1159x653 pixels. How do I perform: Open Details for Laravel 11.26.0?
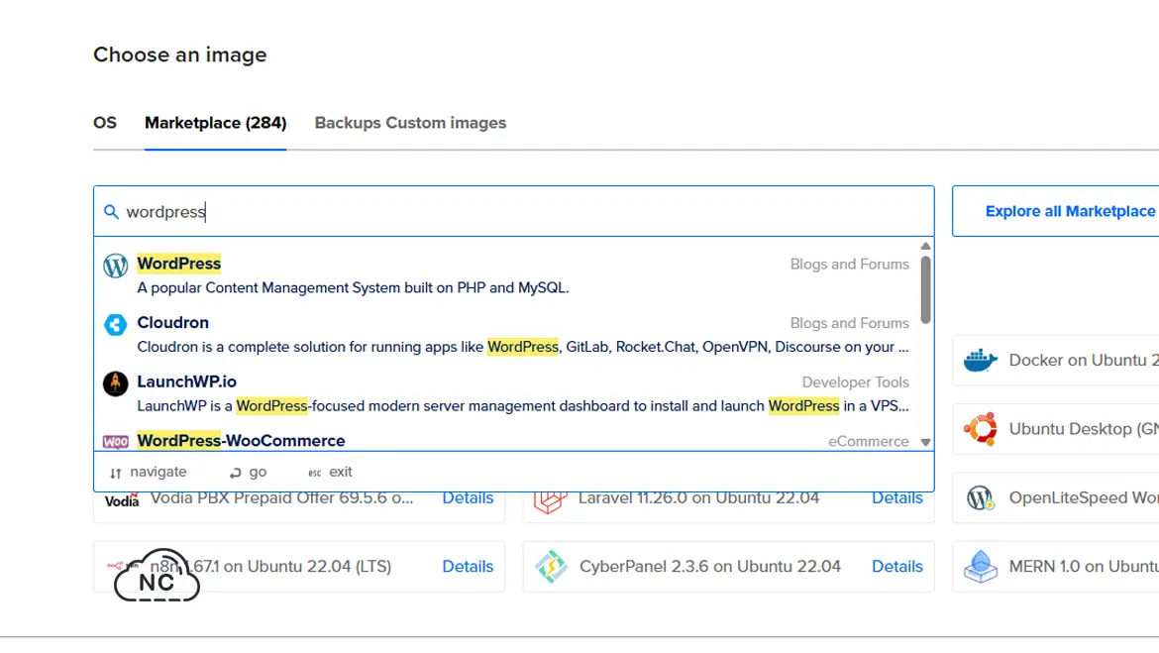point(896,497)
